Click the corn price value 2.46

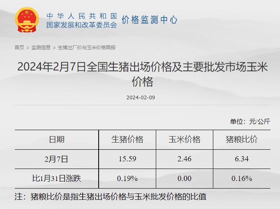185,159
